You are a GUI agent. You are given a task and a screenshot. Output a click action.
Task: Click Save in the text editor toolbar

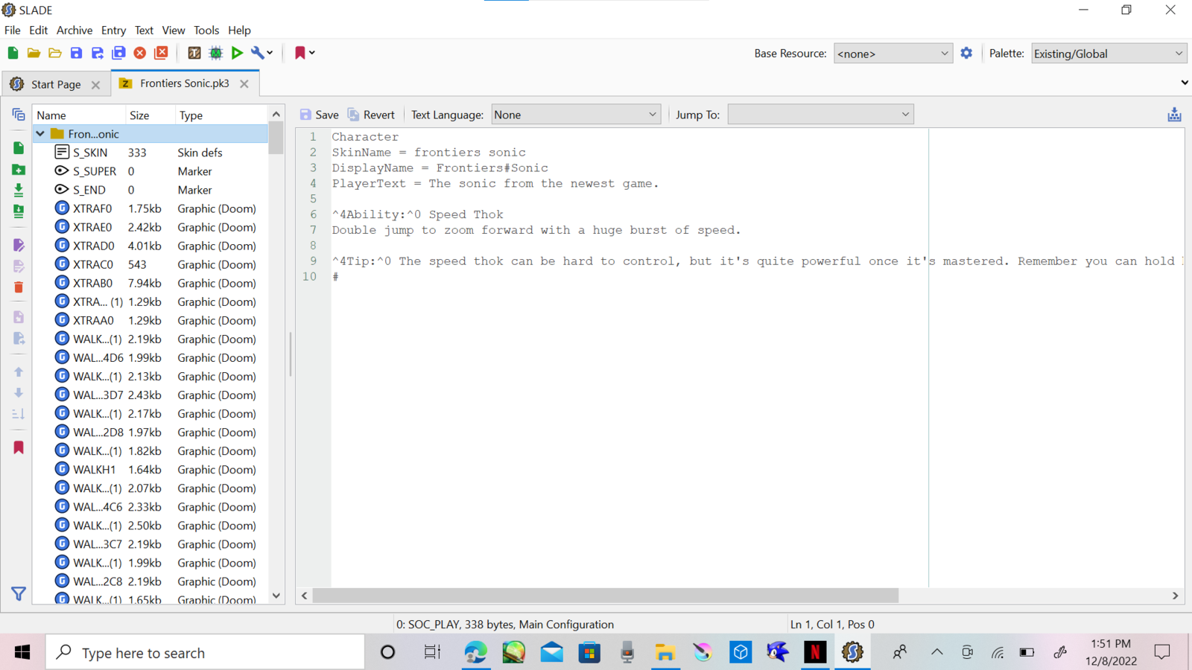click(320, 115)
